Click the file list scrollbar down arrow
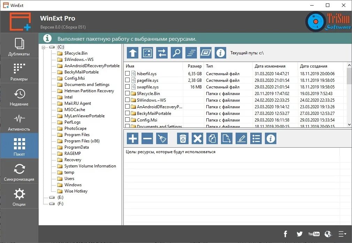The image size is (352, 243). point(349,124)
